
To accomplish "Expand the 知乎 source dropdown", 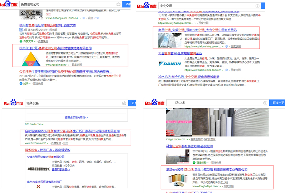I will (30, 84).
